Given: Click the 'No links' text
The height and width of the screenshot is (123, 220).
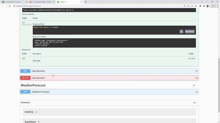Looking at the screenshot, I should click(192, 58).
